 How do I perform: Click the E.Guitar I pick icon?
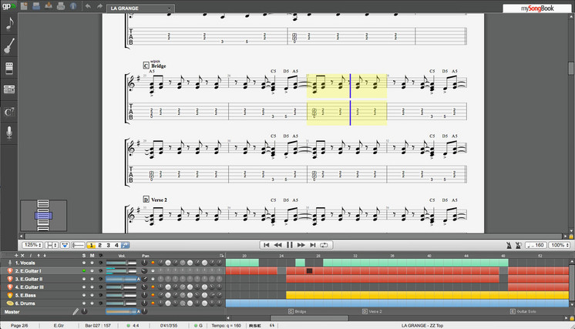point(10,270)
